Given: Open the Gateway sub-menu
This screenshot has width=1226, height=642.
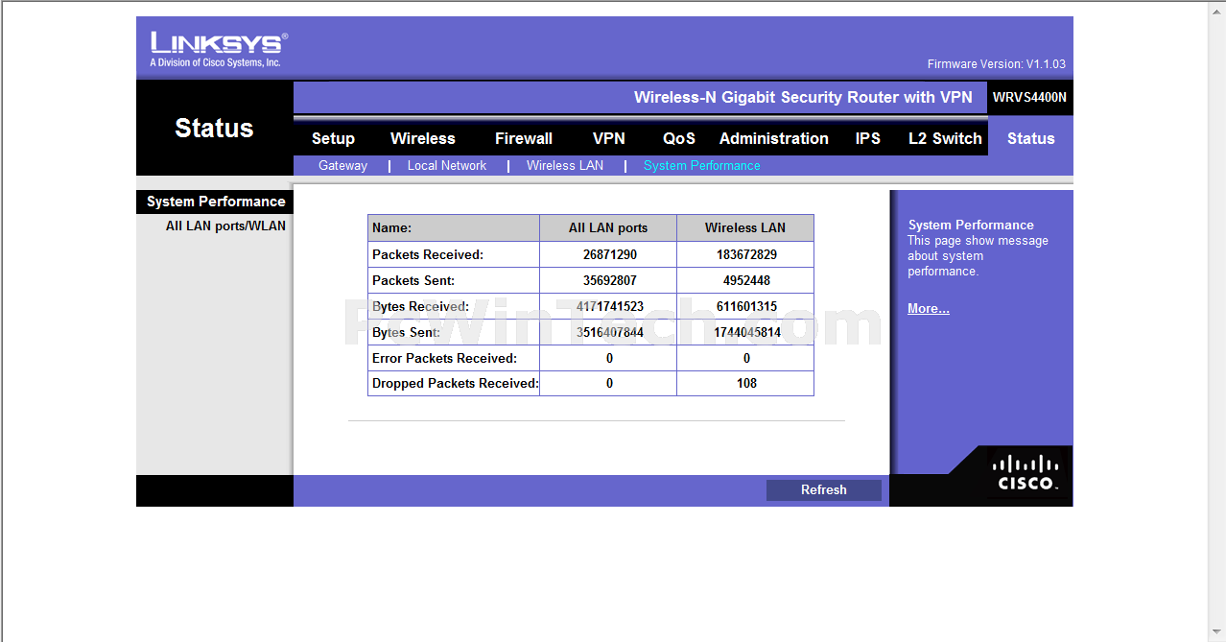Looking at the screenshot, I should tap(342, 165).
